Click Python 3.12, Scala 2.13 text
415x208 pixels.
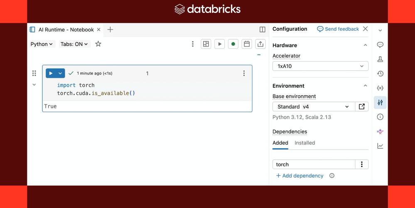point(302,117)
